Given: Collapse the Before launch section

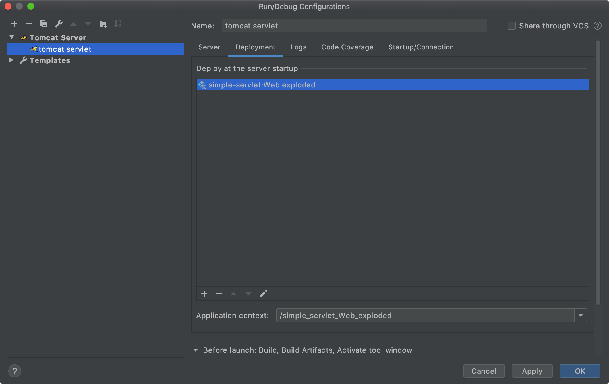Looking at the screenshot, I should (x=196, y=350).
